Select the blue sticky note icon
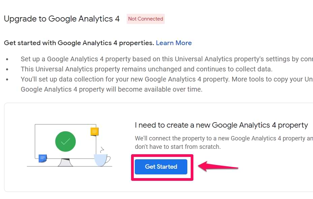 [x=42, y=158]
